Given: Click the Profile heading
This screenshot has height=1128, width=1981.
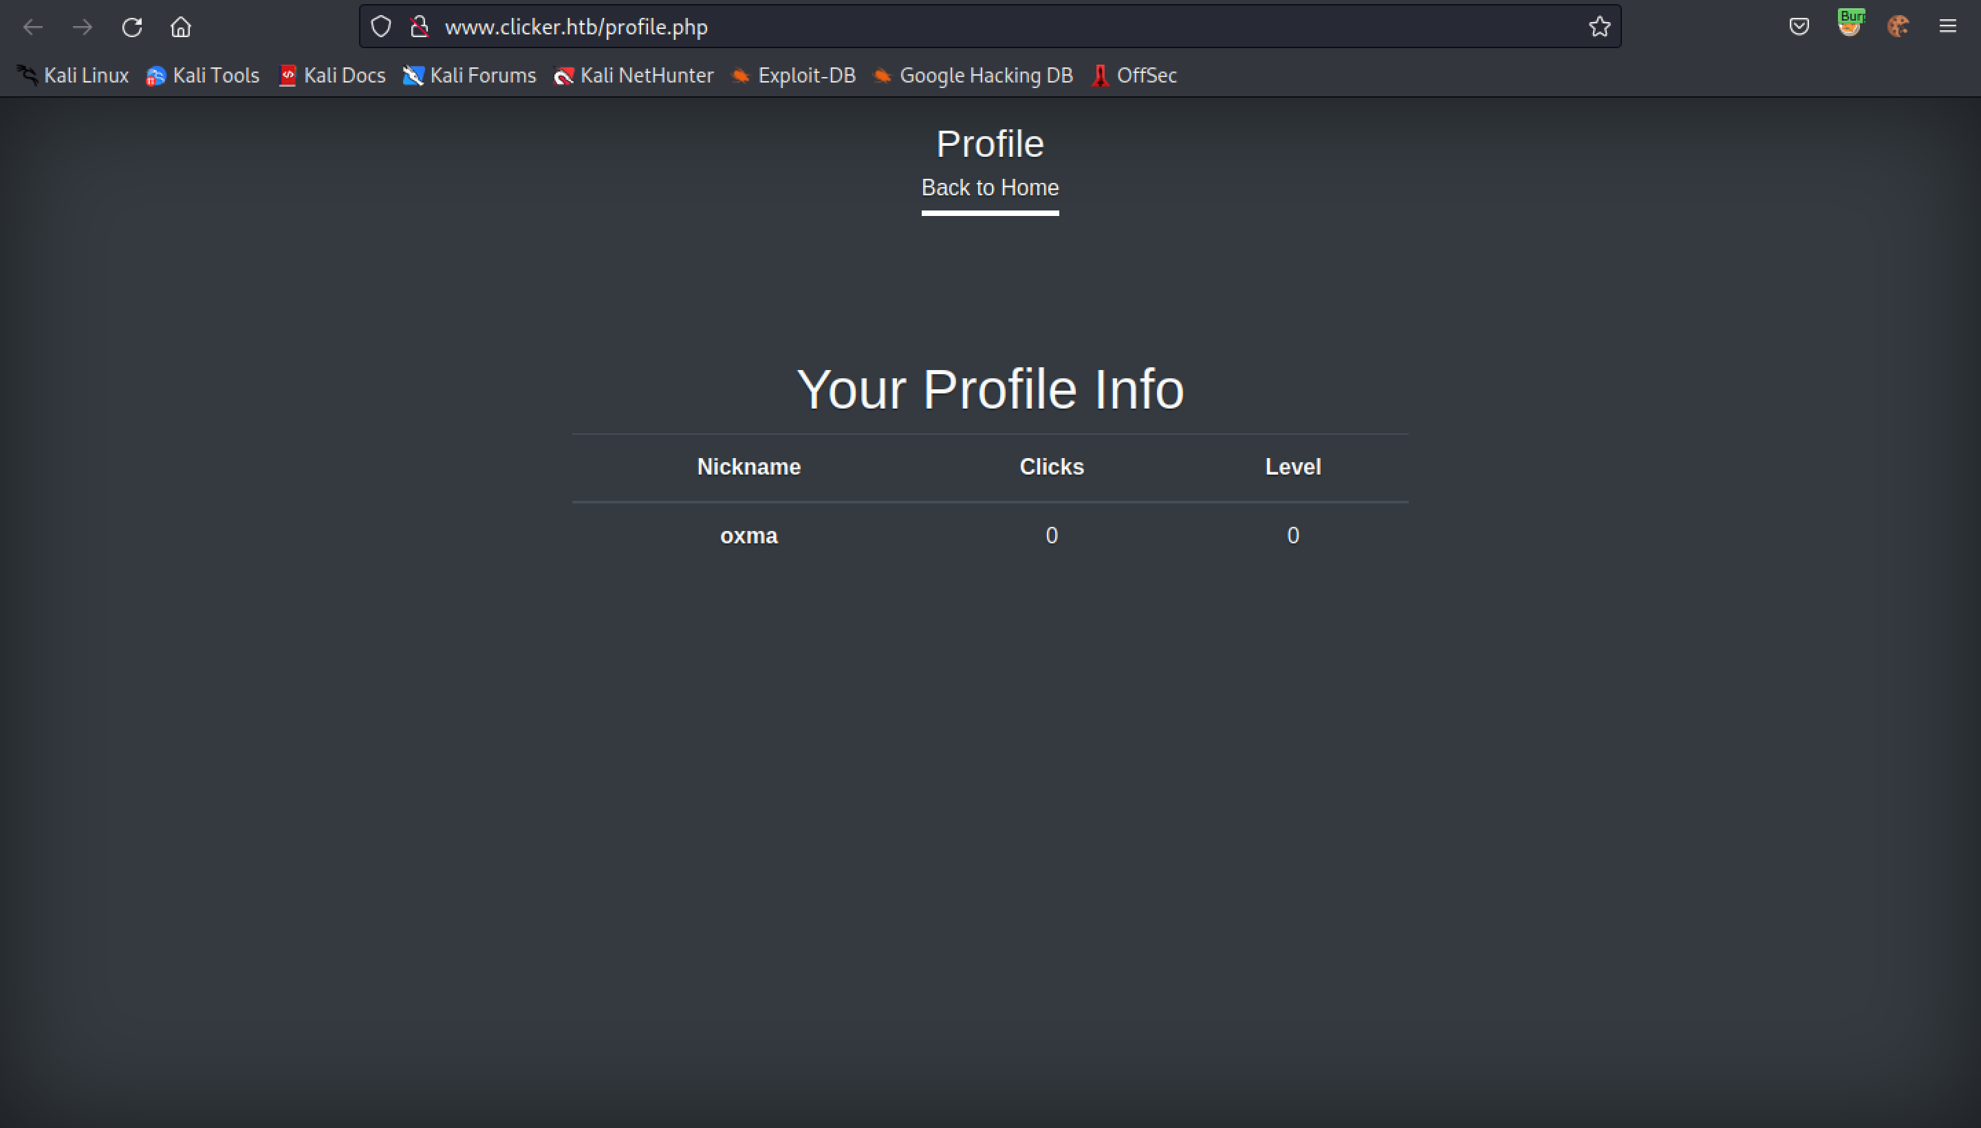Looking at the screenshot, I should pyautogui.click(x=990, y=144).
